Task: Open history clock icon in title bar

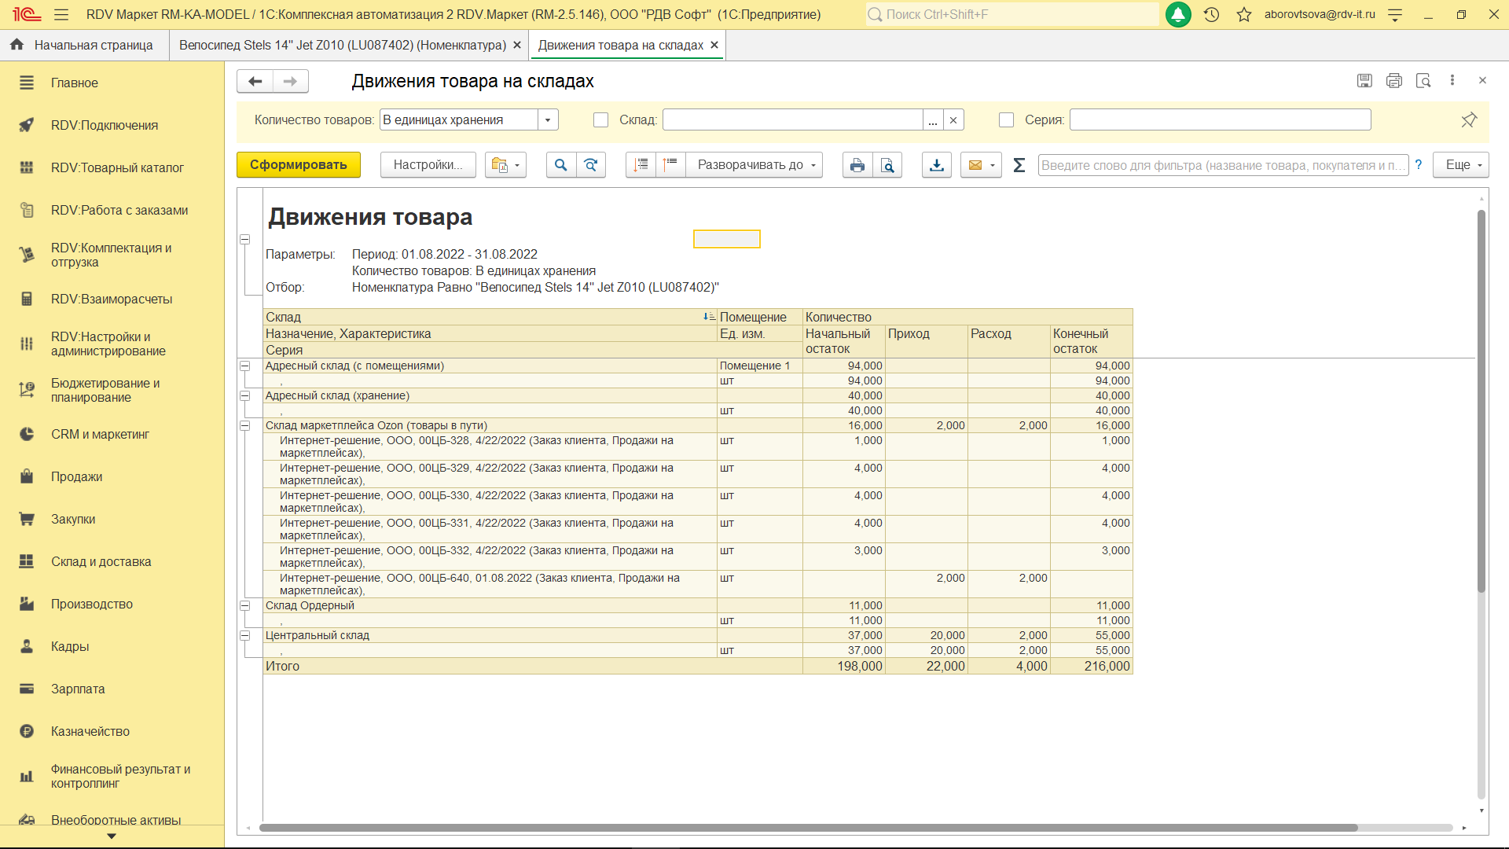Action: click(1211, 14)
